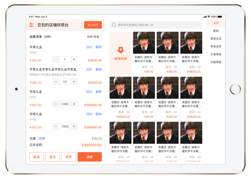Click the 录入会员 button

click(x=93, y=25)
